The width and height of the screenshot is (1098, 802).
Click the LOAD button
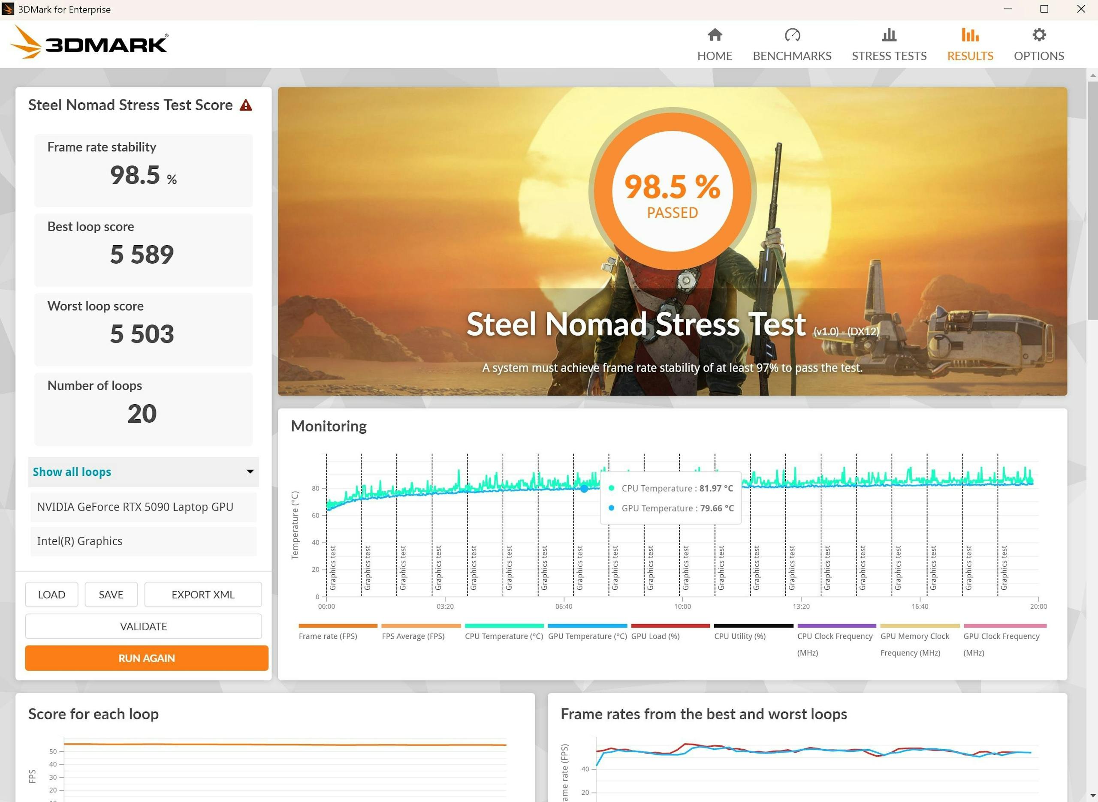tap(51, 595)
